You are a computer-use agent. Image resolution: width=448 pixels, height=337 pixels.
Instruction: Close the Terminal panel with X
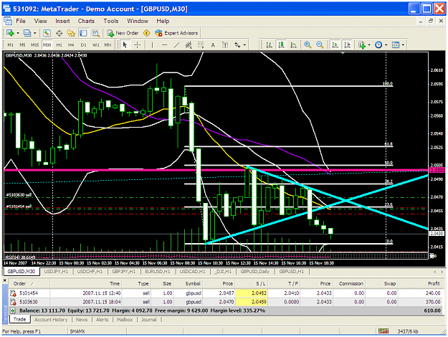click(x=5, y=281)
